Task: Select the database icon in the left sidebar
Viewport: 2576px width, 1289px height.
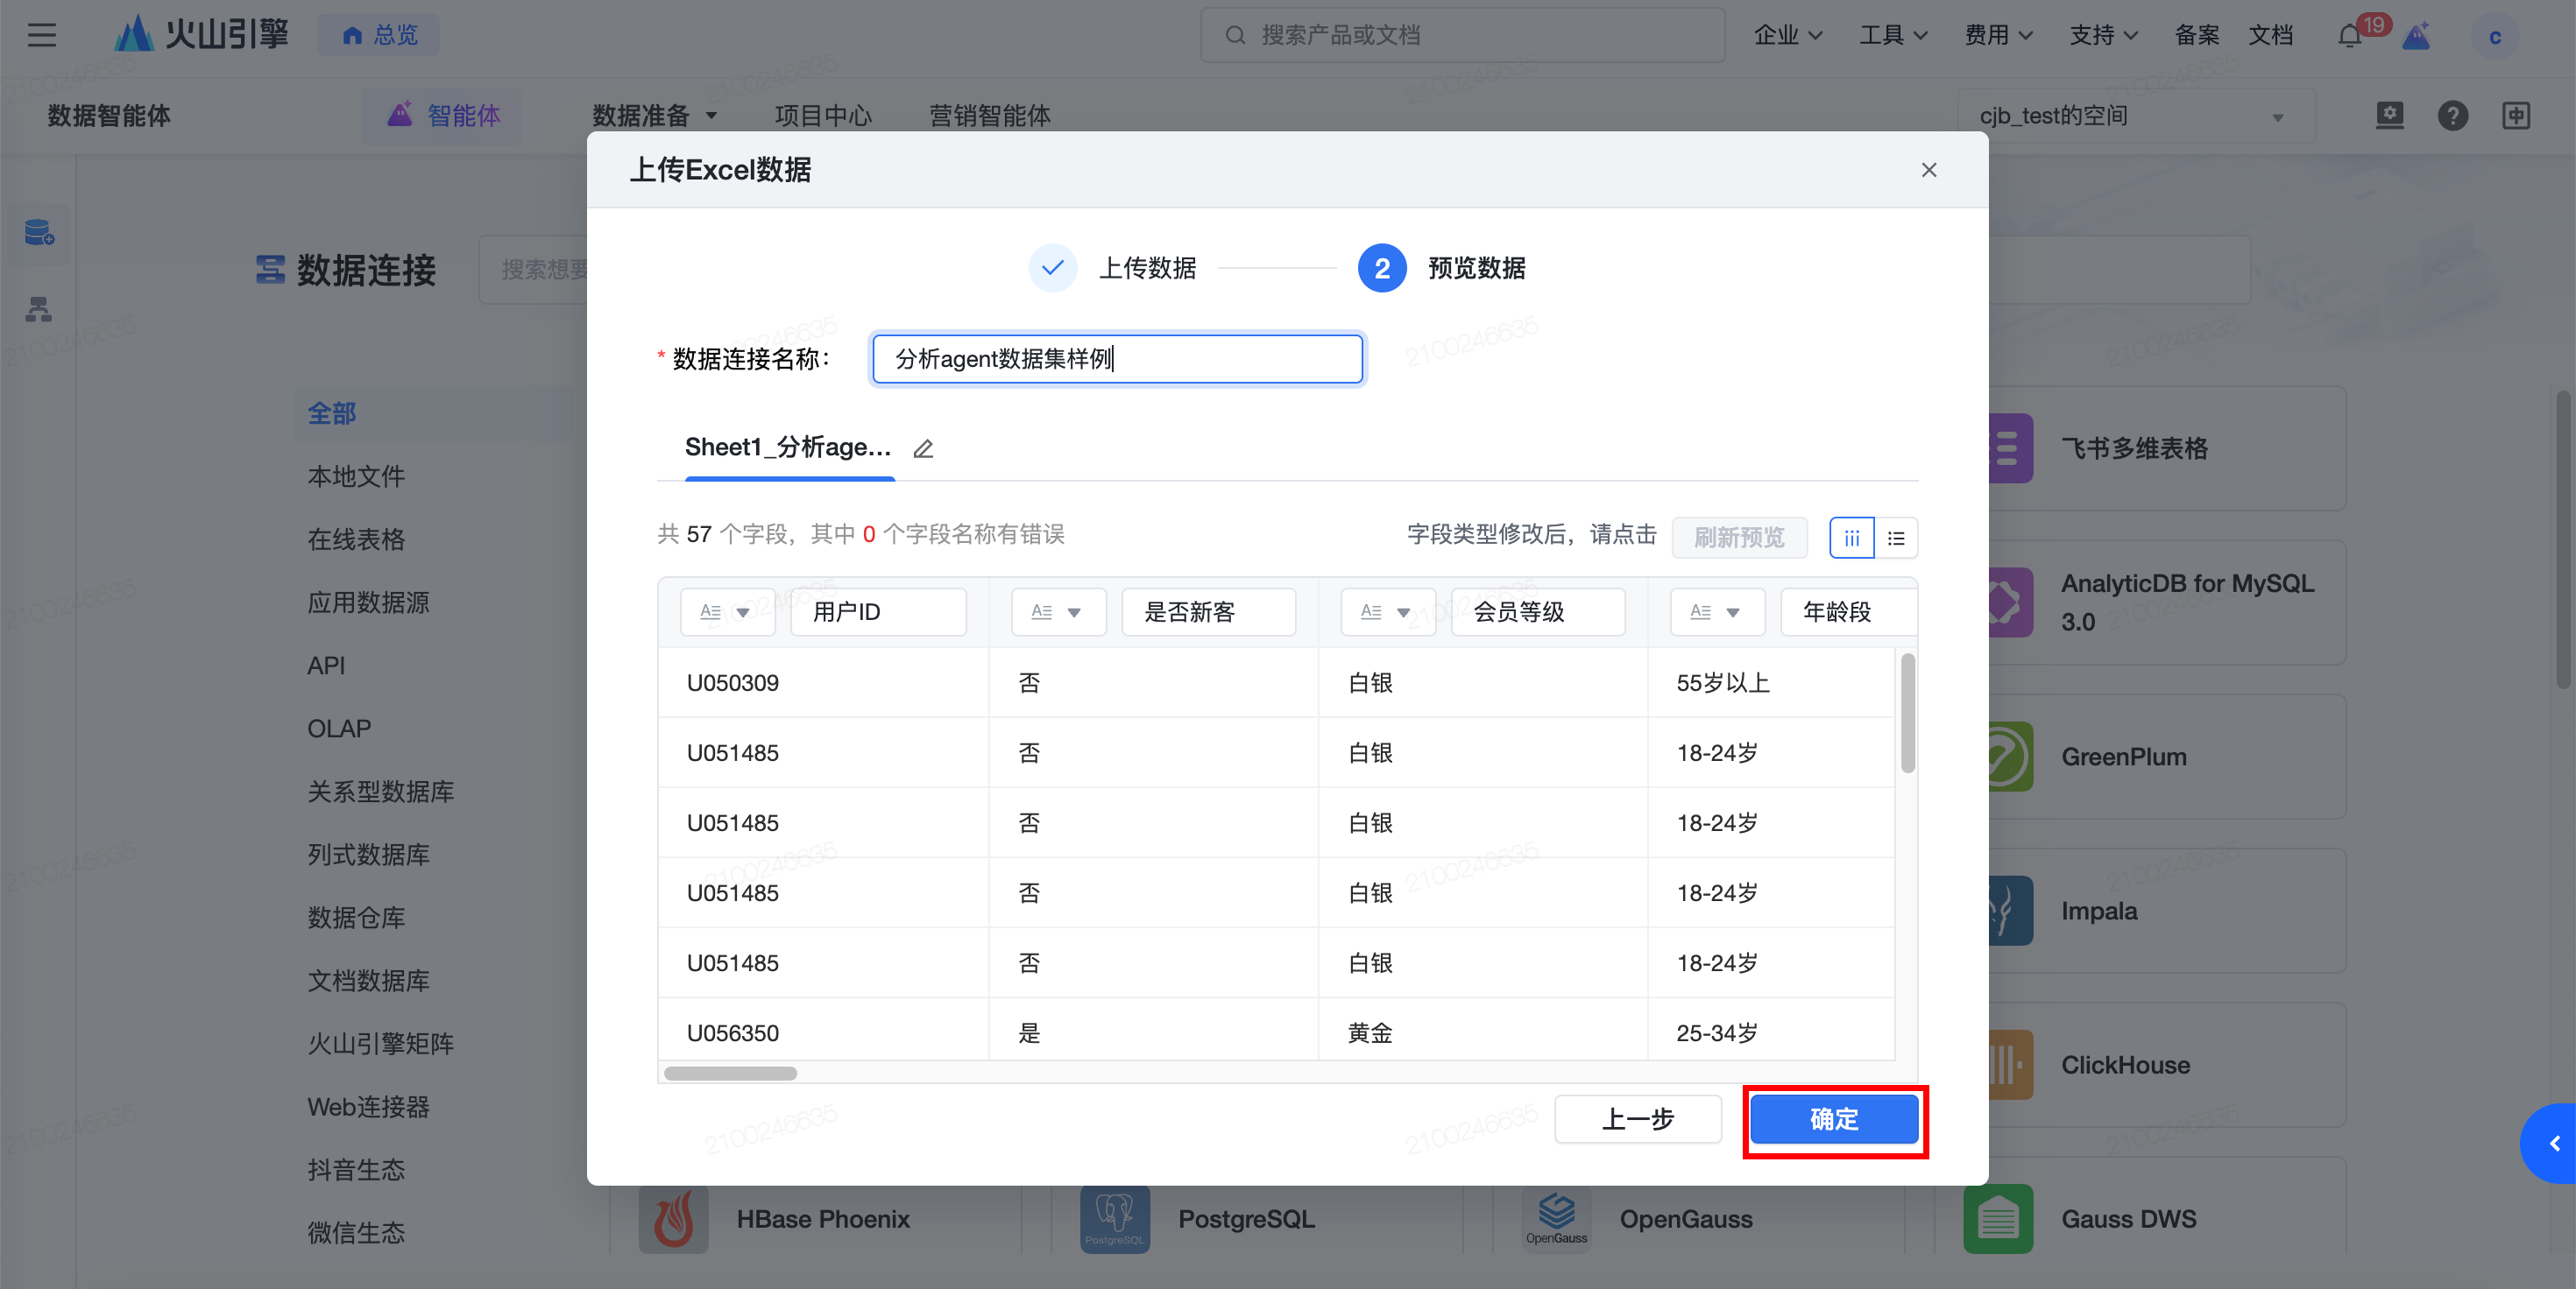Action: click(x=39, y=234)
